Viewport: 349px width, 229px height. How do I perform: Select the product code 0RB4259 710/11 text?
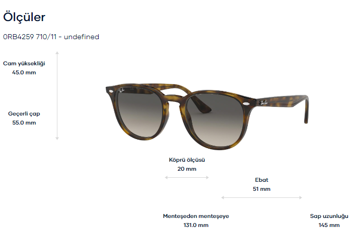pyautogui.click(x=30, y=37)
